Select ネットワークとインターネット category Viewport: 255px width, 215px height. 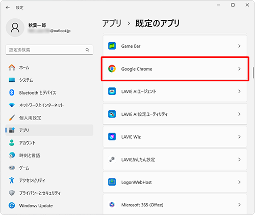pyautogui.click(x=49, y=105)
